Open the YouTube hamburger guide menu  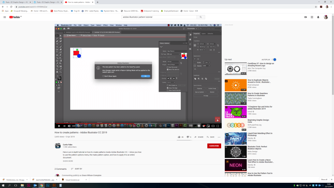pyautogui.click(x=5, y=17)
